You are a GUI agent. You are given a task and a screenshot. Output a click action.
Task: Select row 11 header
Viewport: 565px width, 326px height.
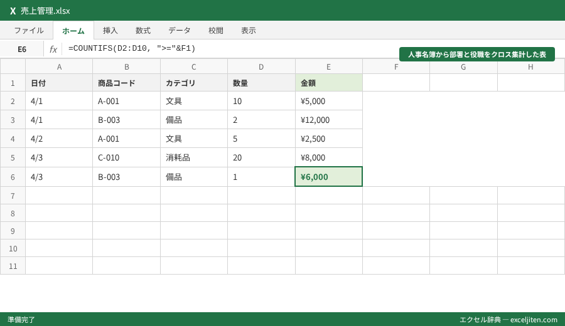pos(13,266)
